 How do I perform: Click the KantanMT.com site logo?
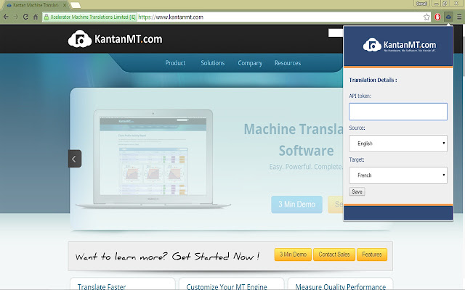(115, 39)
